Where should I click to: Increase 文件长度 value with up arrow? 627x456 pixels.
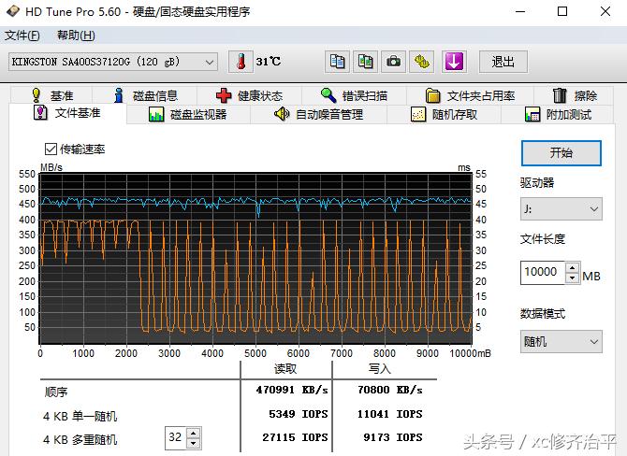click(x=573, y=267)
